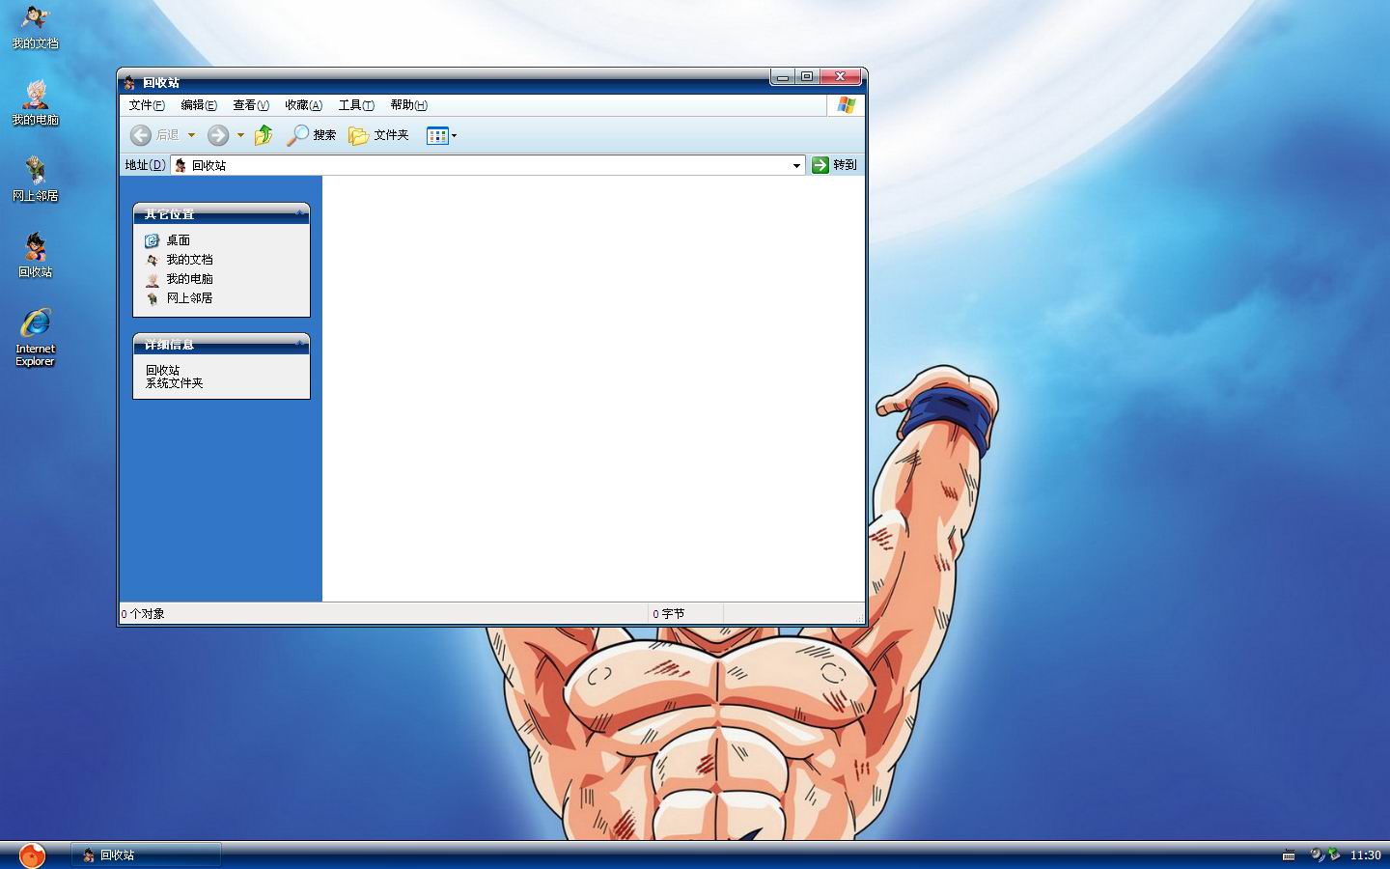Select 回收站 desktop icon
The height and width of the screenshot is (869, 1390).
point(35,255)
